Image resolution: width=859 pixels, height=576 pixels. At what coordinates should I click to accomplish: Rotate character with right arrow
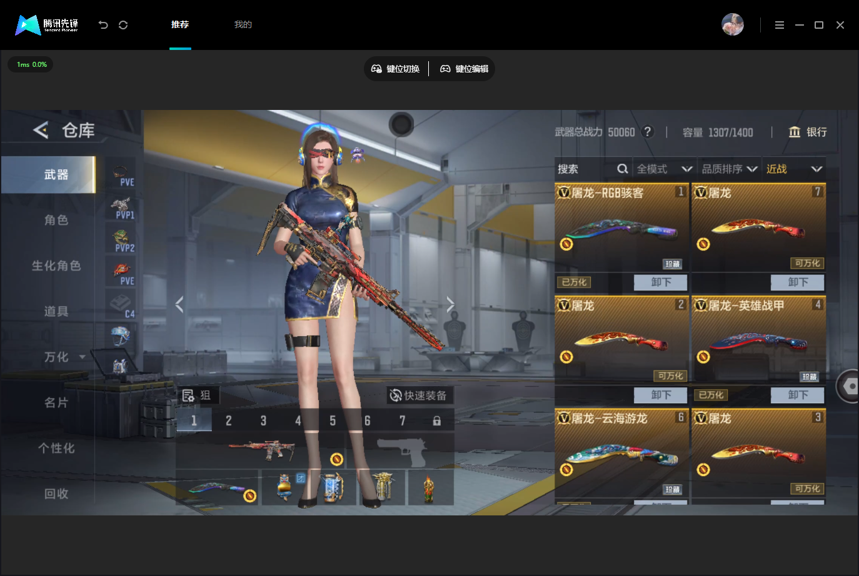450,304
